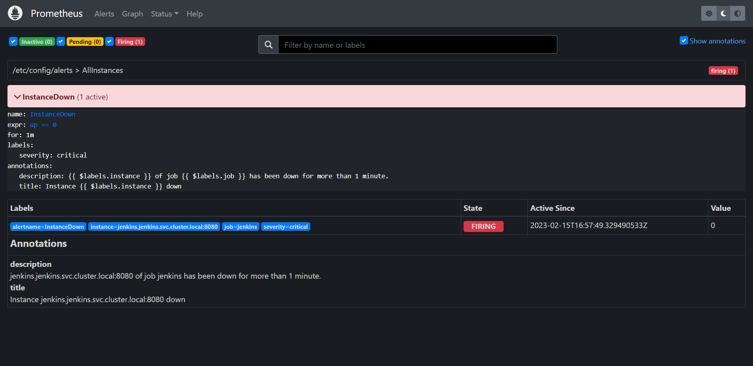Click the job=jenkins label badge

[240, 226]
